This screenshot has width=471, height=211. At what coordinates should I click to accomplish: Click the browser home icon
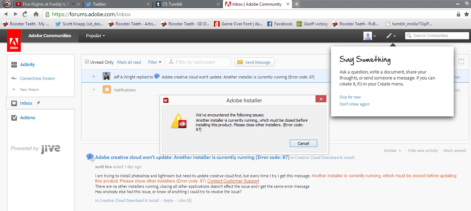(36, 14)
